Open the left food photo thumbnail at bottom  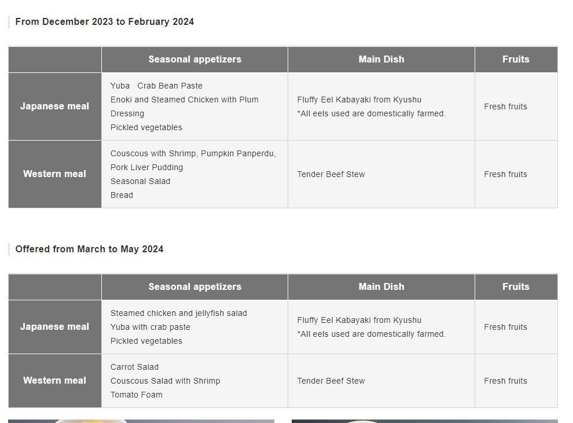(141, 421)
